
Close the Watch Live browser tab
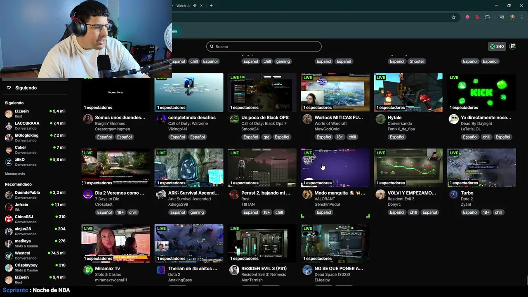(202, 6)
